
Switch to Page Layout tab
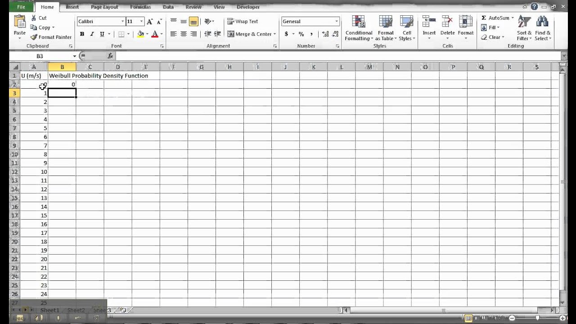tap(104, 7)
